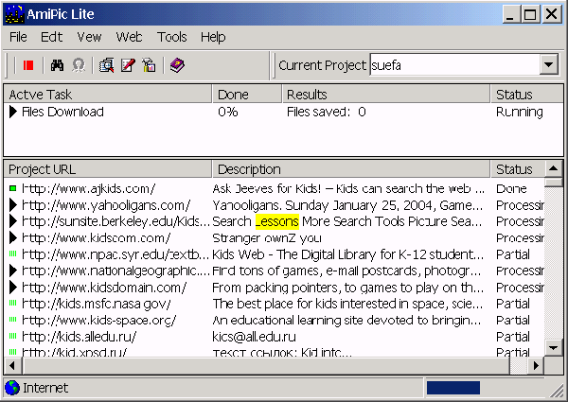Click the vertical scrollbar down arrow
The width and height of the screenshot is (568, 402).
click(x=553, y=348)
